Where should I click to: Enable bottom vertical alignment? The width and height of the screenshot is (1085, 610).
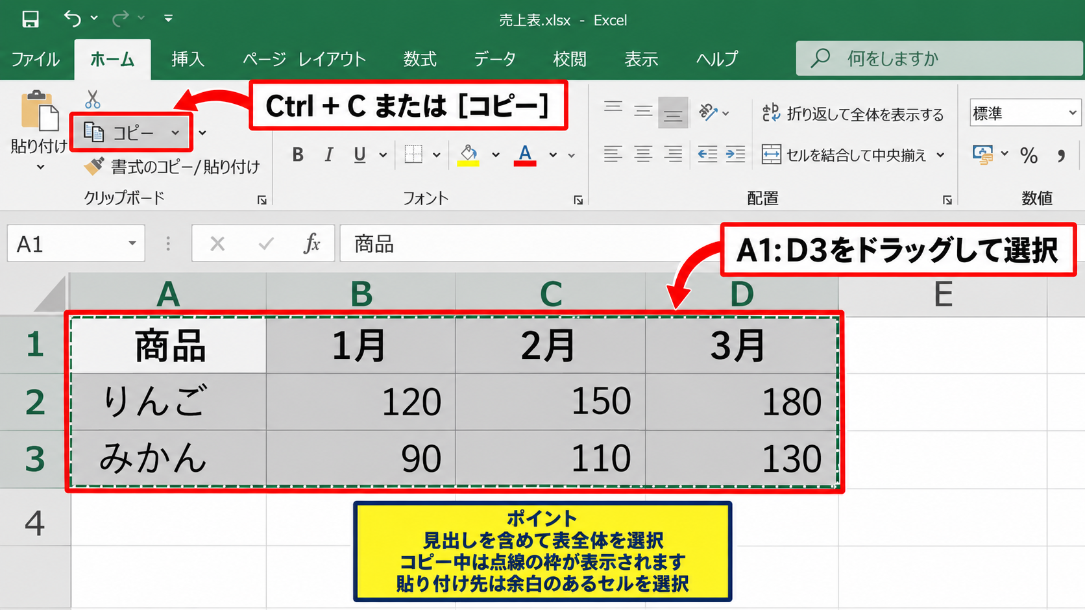pos(673,113)
